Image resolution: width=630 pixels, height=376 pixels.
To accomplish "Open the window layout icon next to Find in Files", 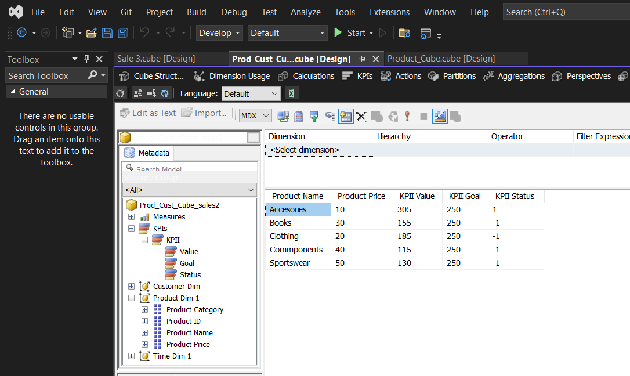I will click(x=425, y=33).
